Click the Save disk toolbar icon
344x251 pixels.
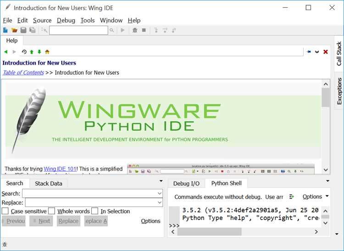pyautogui.click(x=23, y=30)
